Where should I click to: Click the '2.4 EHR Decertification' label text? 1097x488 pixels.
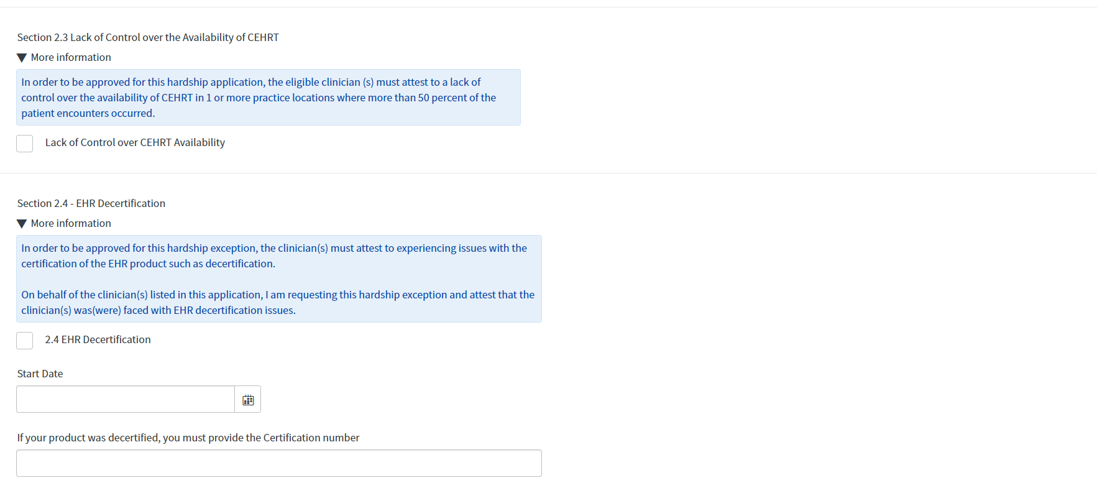coord(98,340)
